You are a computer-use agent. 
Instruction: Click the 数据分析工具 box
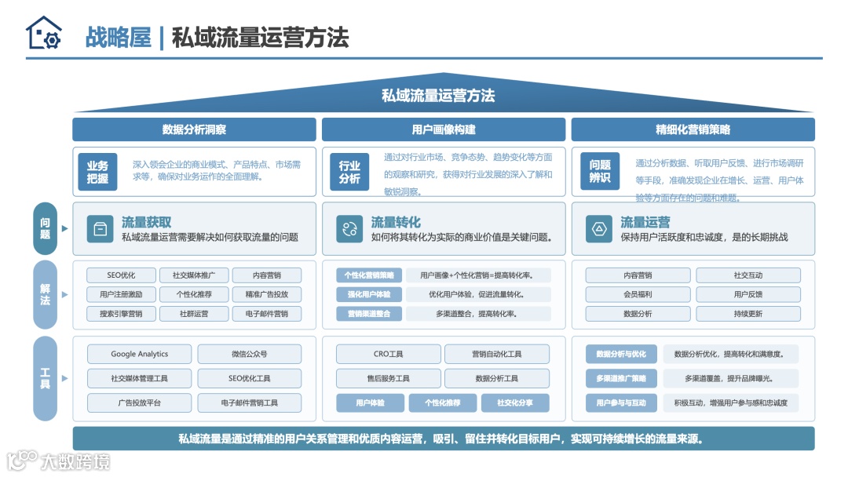pyautogui.click(x=497, y=378)
